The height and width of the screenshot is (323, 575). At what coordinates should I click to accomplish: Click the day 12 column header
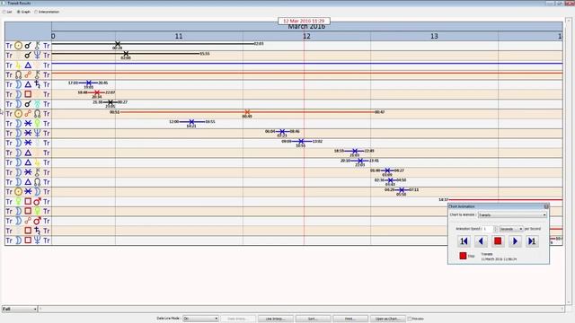[306, 36]
